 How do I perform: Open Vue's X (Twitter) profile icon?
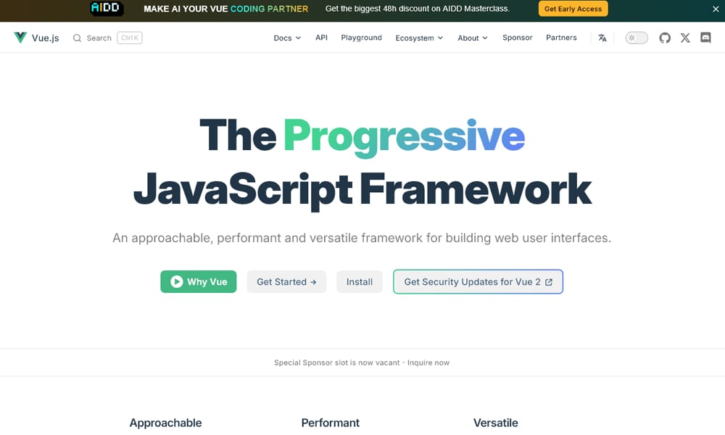click(685, 37)
